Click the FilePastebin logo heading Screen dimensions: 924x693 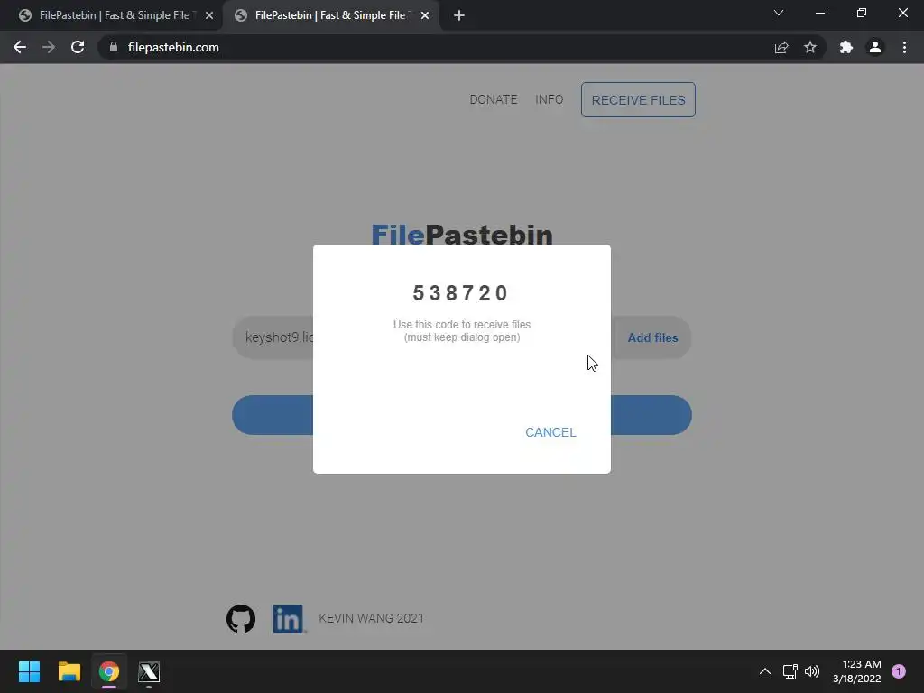(x=462, y=234)
